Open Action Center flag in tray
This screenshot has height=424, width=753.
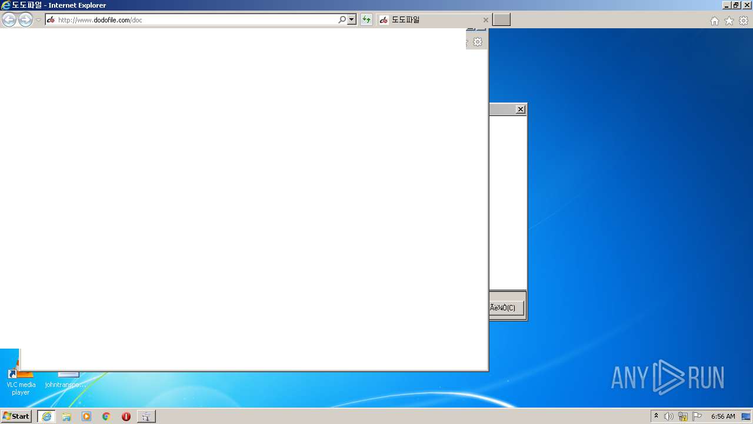pos(697,416)
